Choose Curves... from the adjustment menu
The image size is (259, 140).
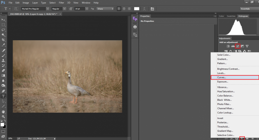[222, 77]
